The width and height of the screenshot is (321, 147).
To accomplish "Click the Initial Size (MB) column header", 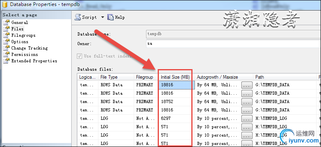I will [x=176, y=77].
